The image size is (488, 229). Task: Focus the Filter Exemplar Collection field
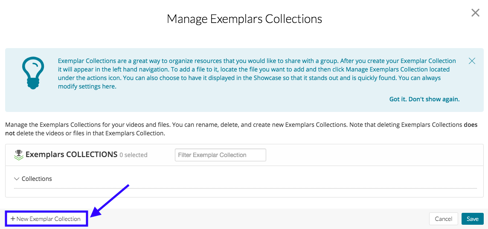220,155
